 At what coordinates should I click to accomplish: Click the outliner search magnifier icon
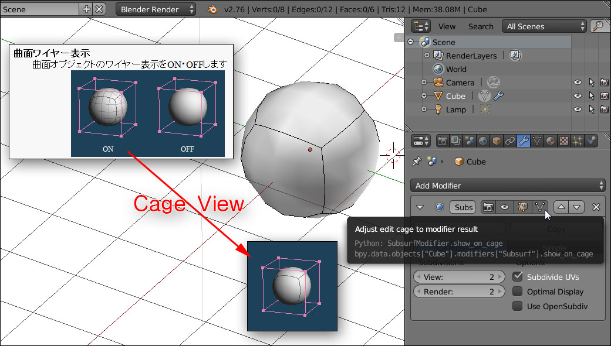[x=598, y=26]
